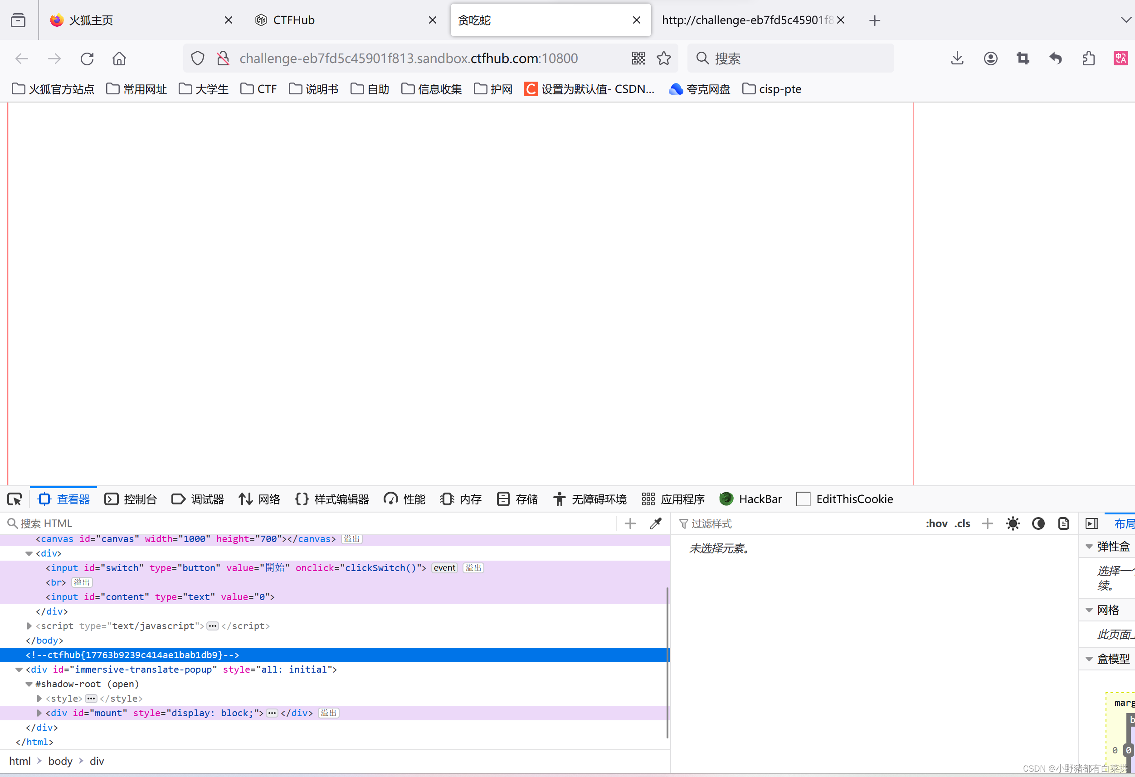Expand the div id mount node
1135x777 pixels.
click(x=39, y=713)
